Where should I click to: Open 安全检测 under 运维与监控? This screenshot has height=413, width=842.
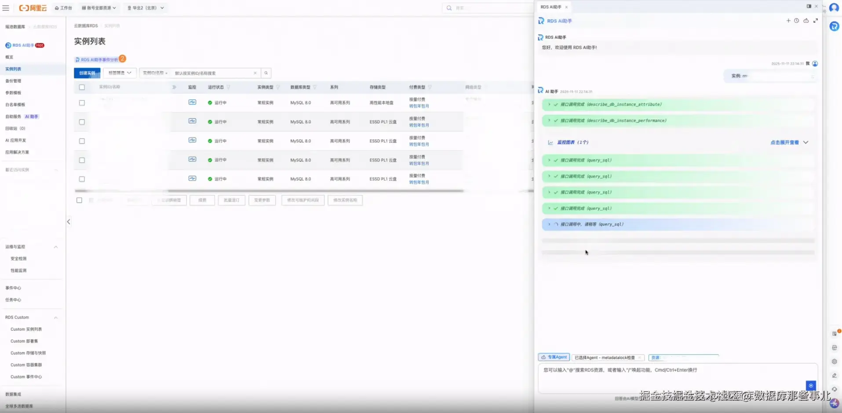tap(18, 259)
